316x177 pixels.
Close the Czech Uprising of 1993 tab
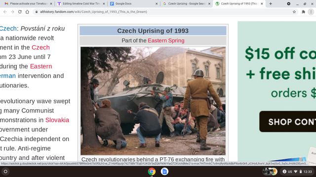(x=262, y=3)
